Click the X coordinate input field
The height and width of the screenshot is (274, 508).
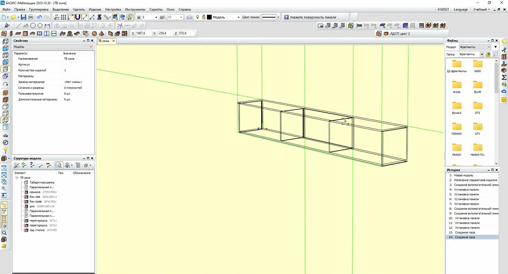[x=143, y=33]
